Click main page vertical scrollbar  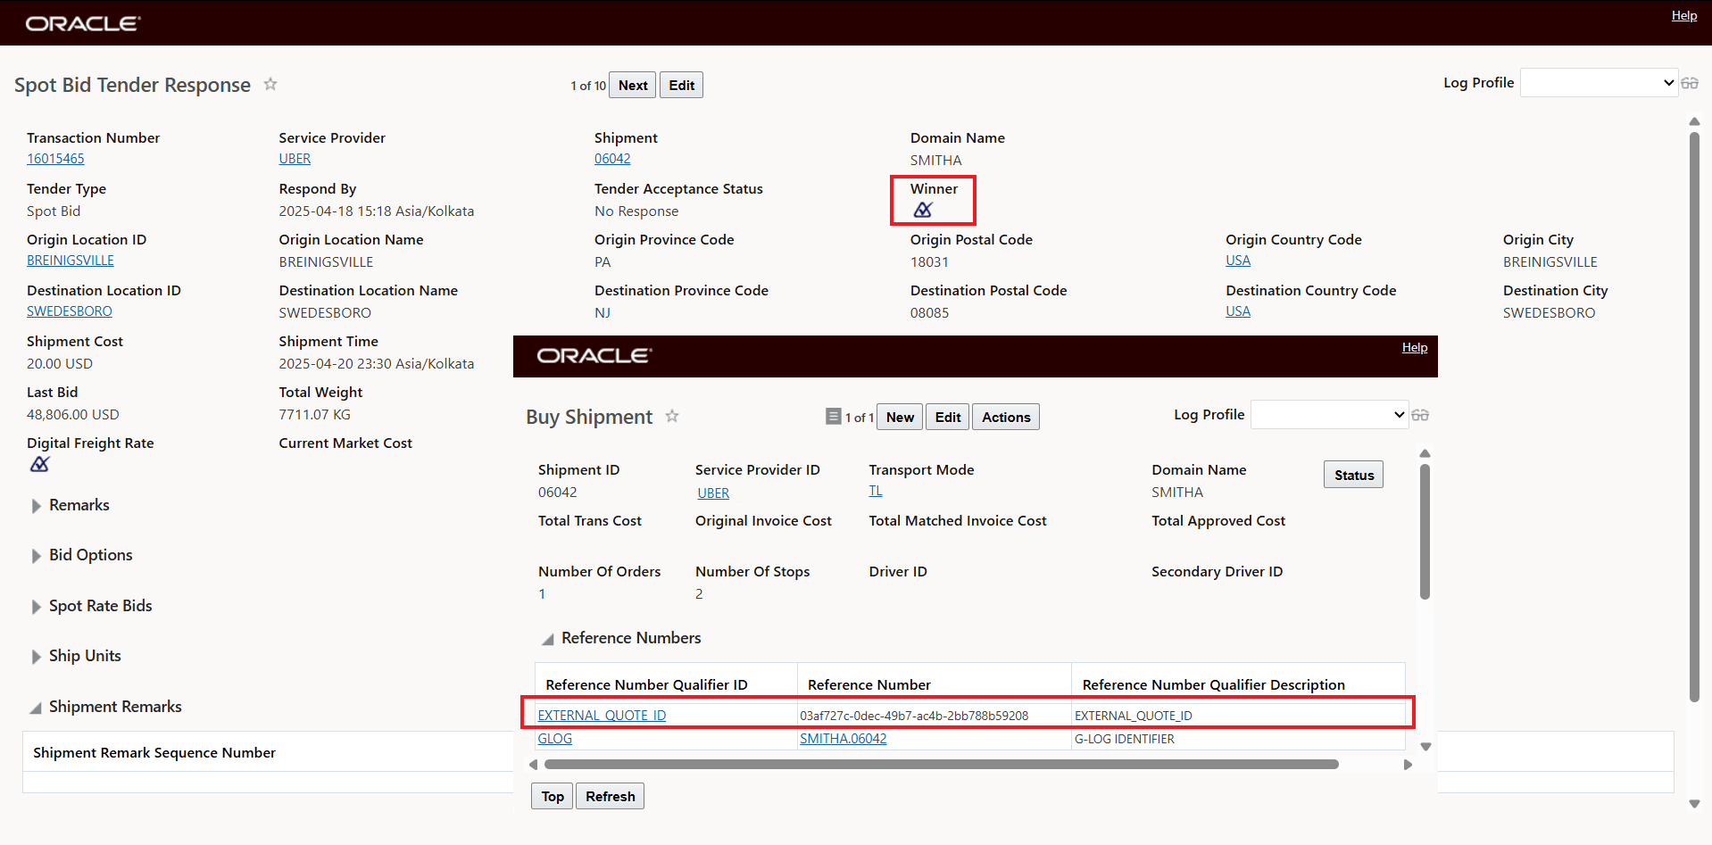coord(1694,417)
